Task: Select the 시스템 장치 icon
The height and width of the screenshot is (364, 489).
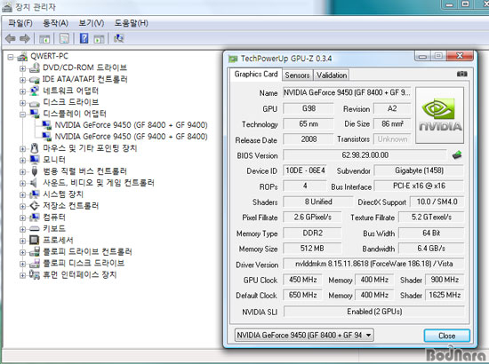Action: [35, 194]
